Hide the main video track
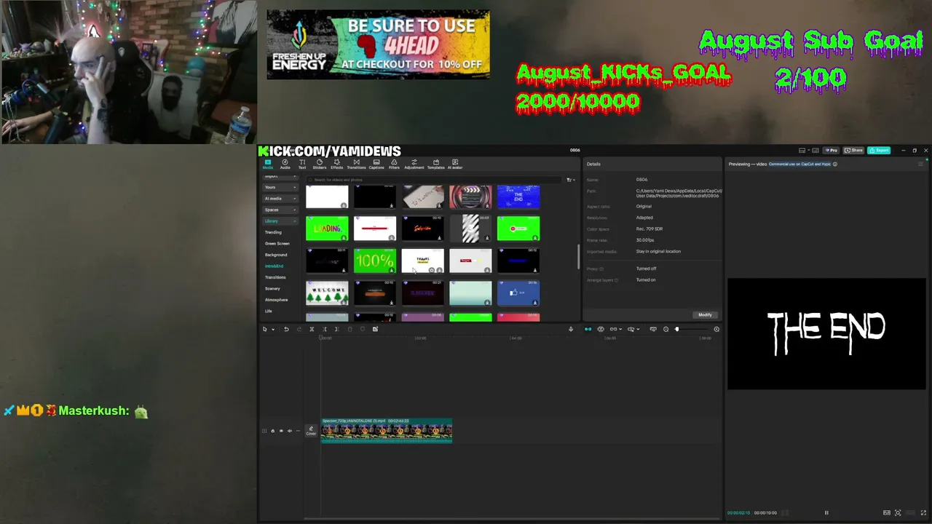932x524 pixels. pos(281,431)
